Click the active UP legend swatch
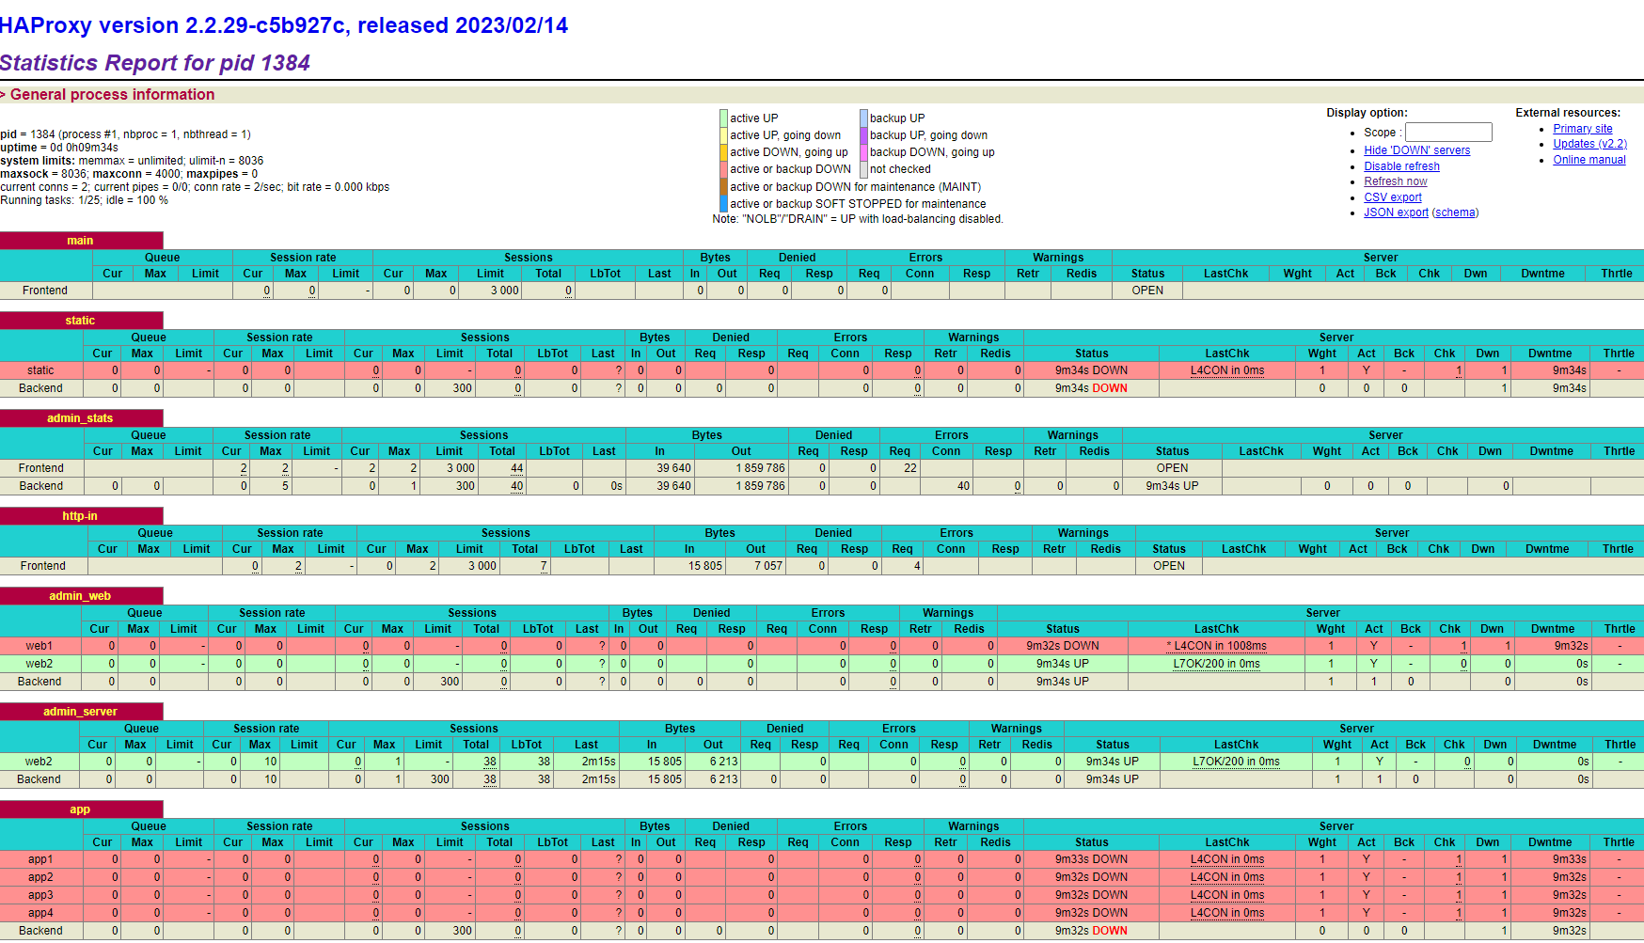The width and height of the screenshot is (1644, 943). pyautogui.click(x=723, y=118)
